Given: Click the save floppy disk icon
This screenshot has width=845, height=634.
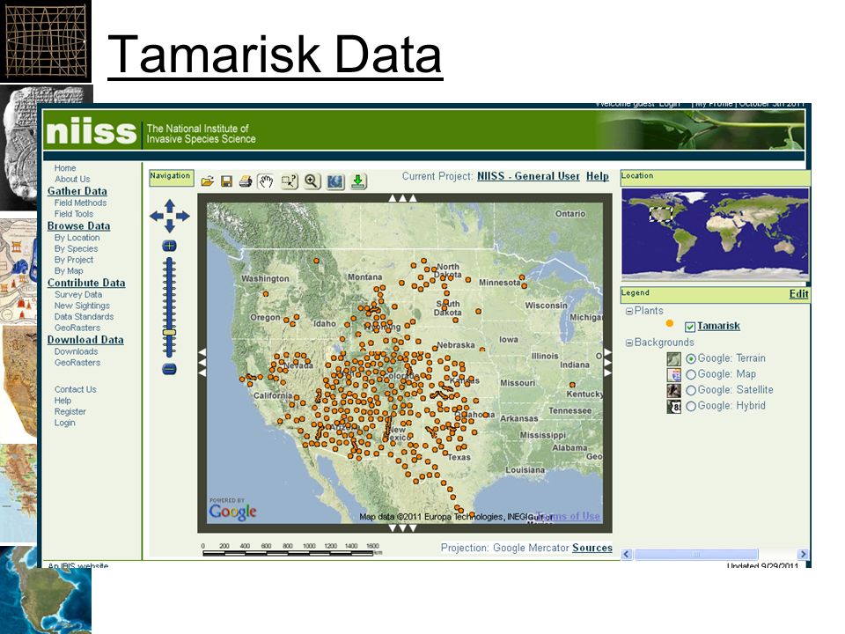Looking at the screenshot, I should [x=226, y=181].
